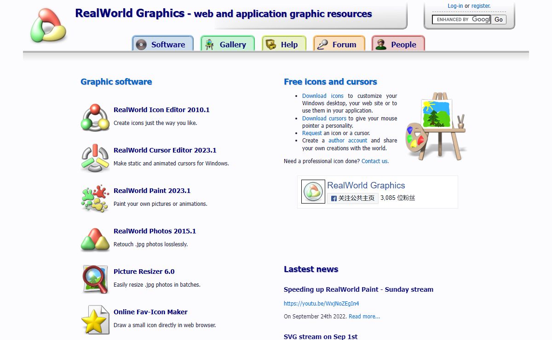The height and width of the screenshot is (340, 552).
Task: Click the RealWorld Cursor Editor product icon
Action: [95, 158]
